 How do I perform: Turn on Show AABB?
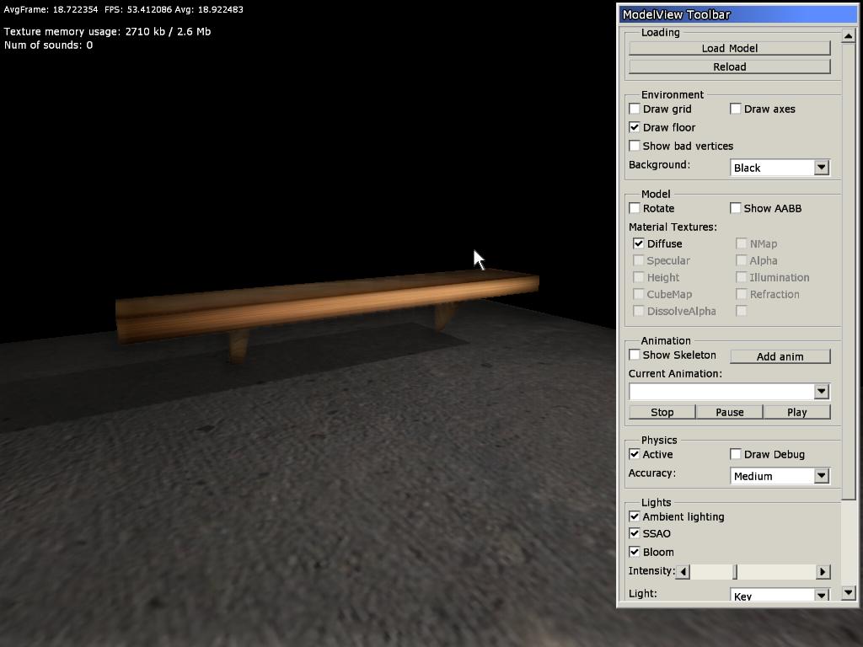(736, 208)
